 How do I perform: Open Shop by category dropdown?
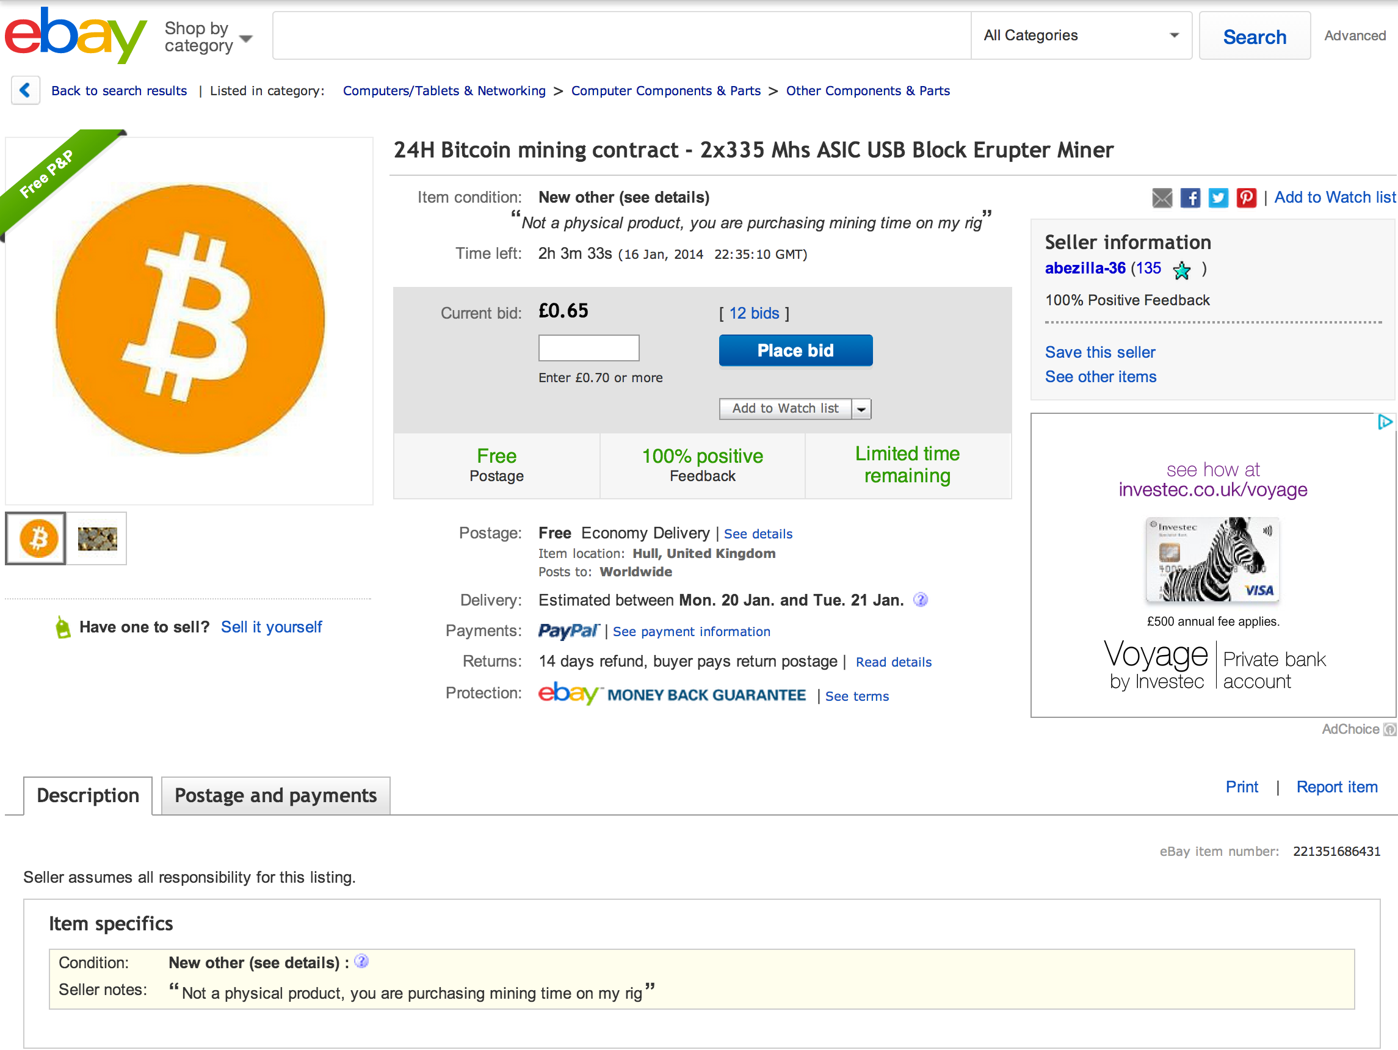click(208, 37)
